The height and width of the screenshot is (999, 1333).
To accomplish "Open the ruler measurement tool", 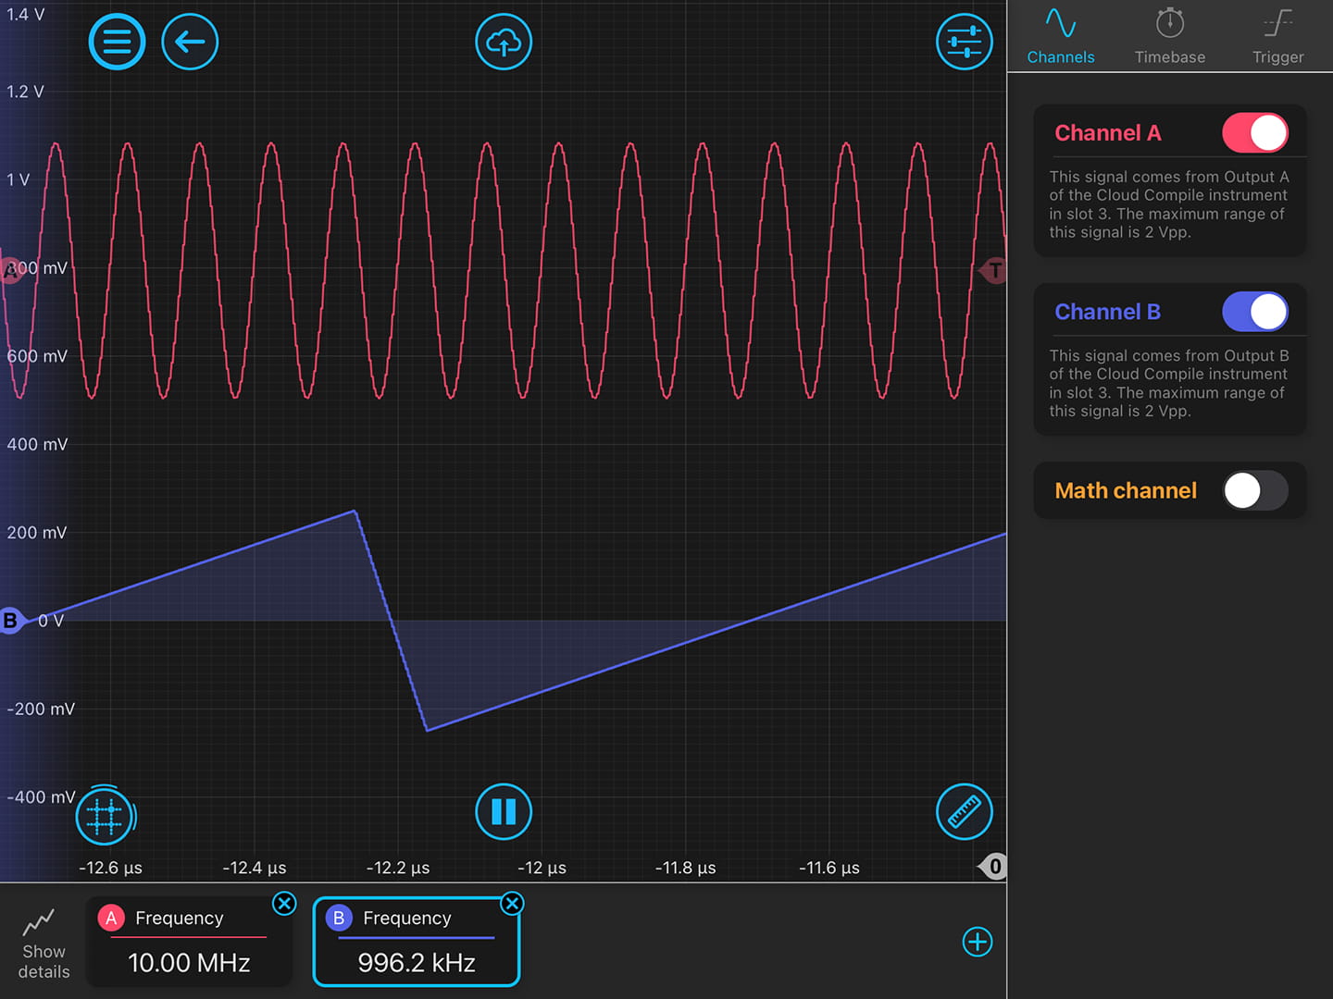I will pyautogui.click(x=964, y=812).
